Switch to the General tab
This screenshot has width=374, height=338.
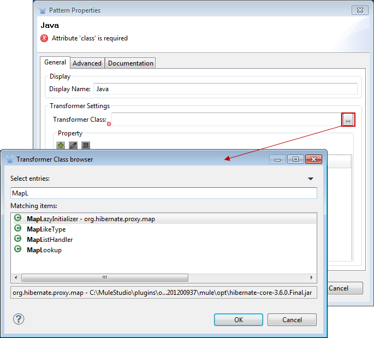pyautogui.click(x=55, y=62)
